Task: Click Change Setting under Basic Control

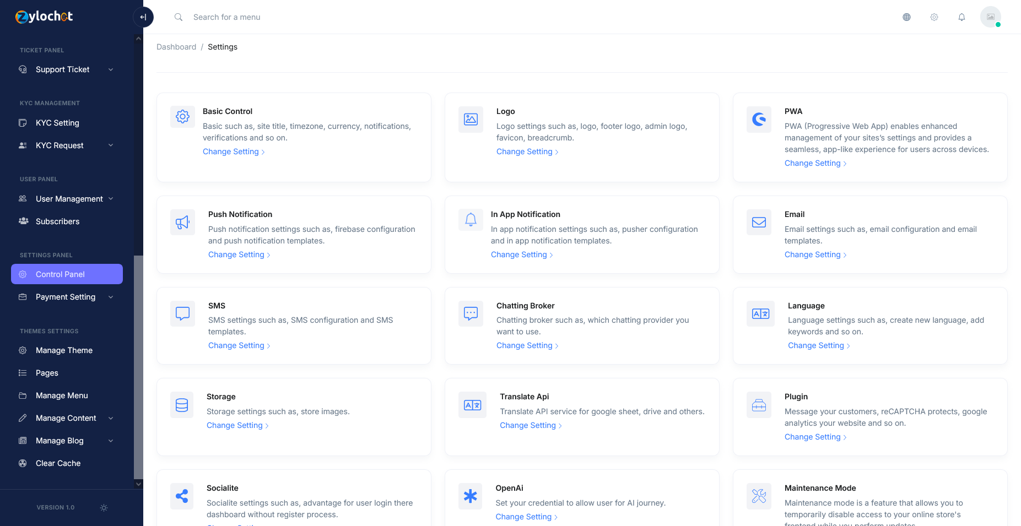Action: tap(234, 151)
